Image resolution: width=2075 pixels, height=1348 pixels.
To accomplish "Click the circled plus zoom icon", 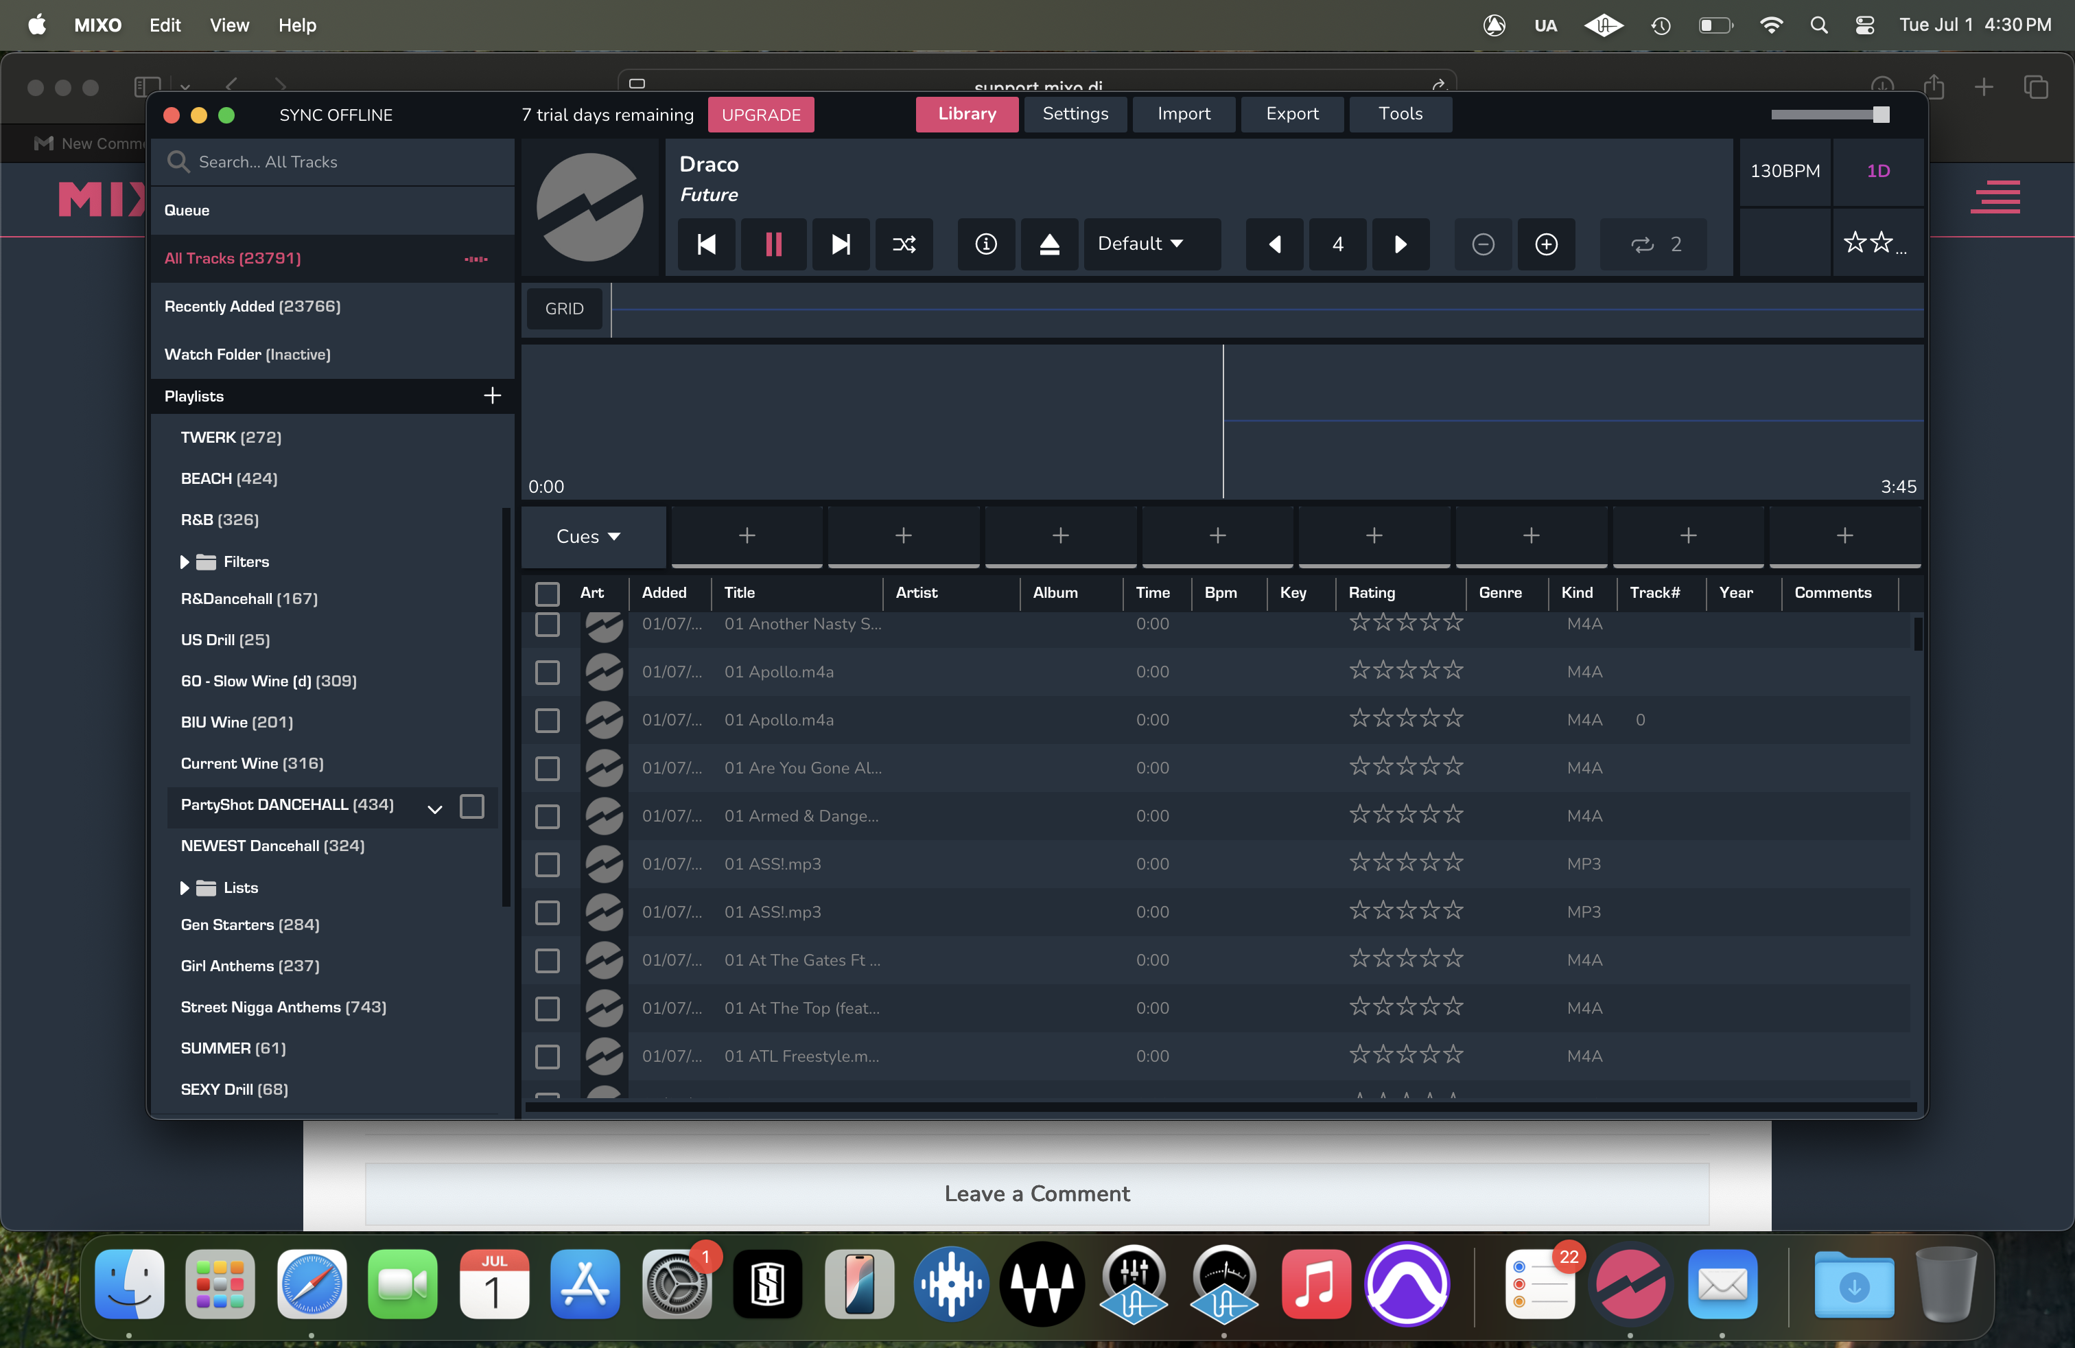I will (1546, 244).
